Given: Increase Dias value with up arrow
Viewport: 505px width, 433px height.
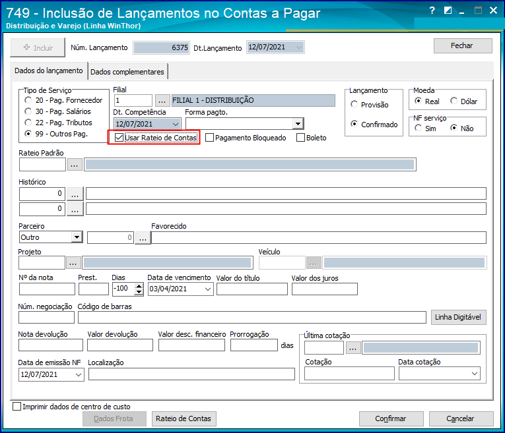Looking at the screenshot, I should coord(139,286).
